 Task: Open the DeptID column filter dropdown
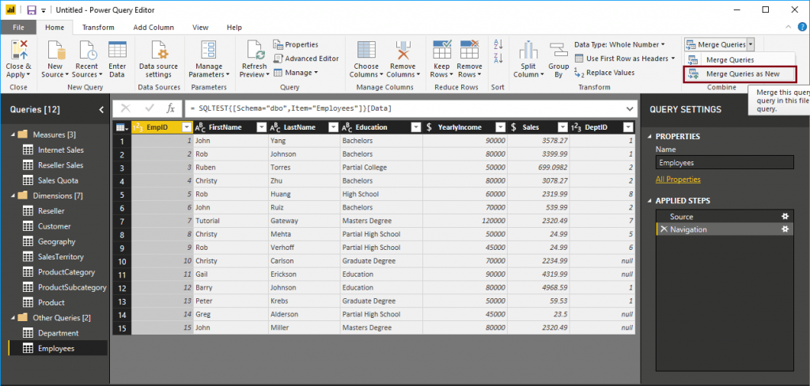pyautogui.click(x=628, y=127)
